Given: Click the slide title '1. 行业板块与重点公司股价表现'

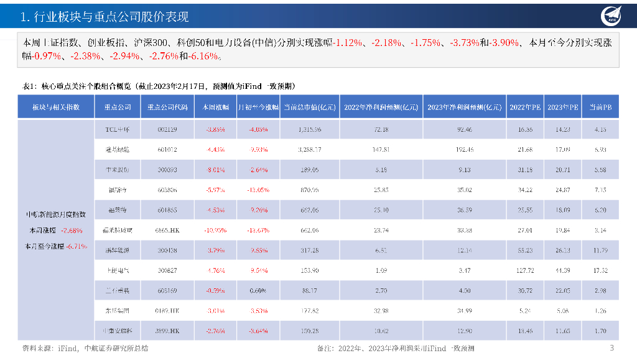Looking at the screenshot, I should click(105, 17).
